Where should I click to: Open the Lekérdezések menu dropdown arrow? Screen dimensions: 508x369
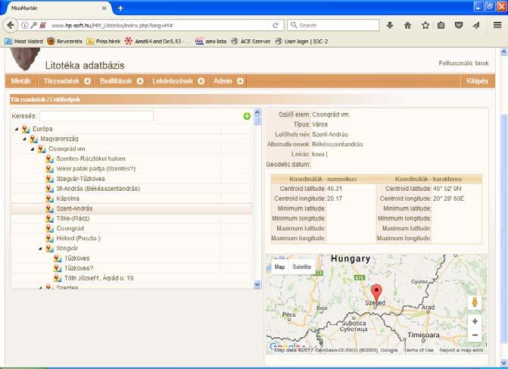click(x=201, y=81)
